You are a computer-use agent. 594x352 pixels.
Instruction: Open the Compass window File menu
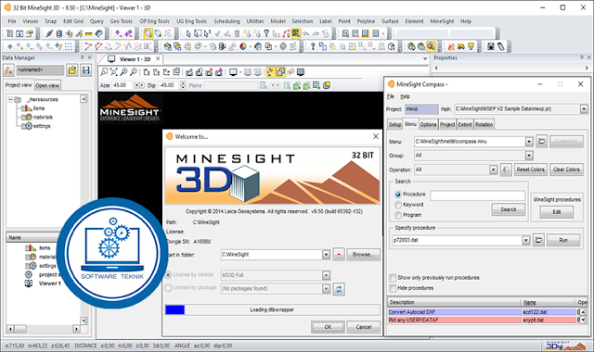click(391, 96)
